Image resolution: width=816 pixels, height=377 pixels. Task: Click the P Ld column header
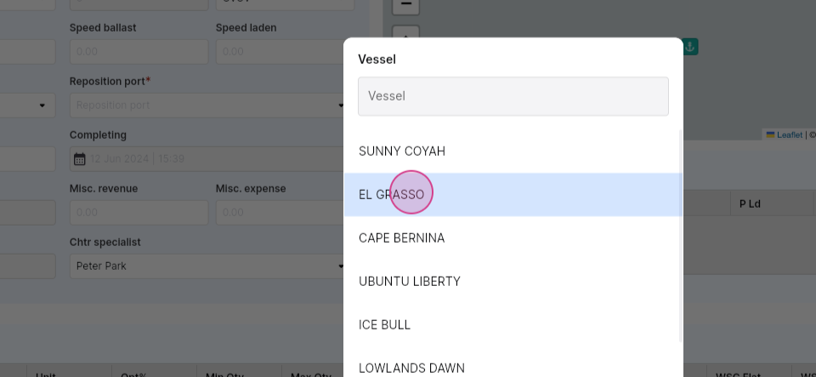click(750, 203)
